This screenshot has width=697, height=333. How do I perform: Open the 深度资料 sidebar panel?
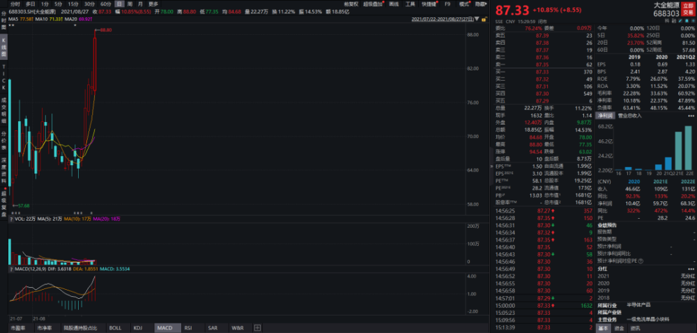click(3, 171)
